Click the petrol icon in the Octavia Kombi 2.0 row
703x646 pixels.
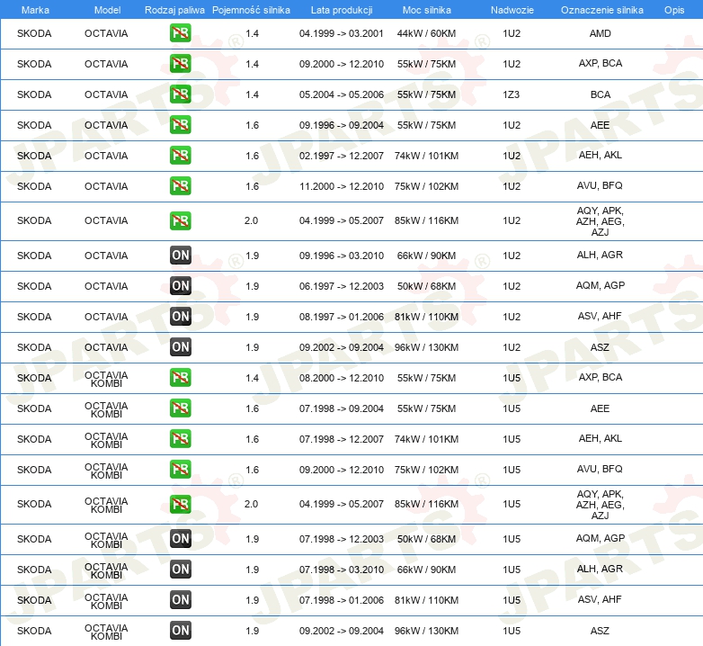180,504
